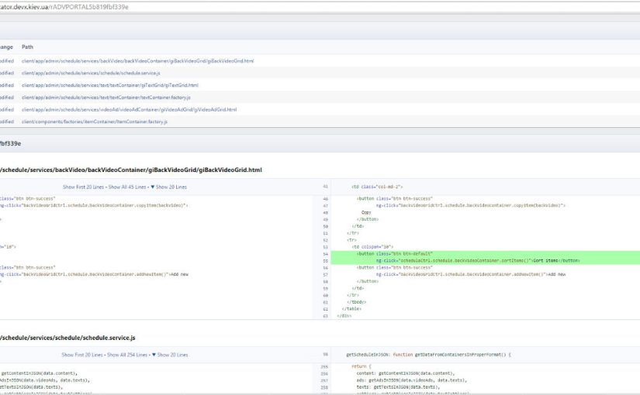Show All 254 Lines in schedule.service.js diff

[x=128, y=355]
